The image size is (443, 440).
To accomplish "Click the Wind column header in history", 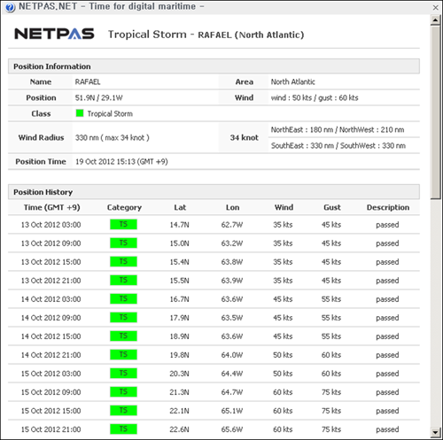I will tap(284, 207).
